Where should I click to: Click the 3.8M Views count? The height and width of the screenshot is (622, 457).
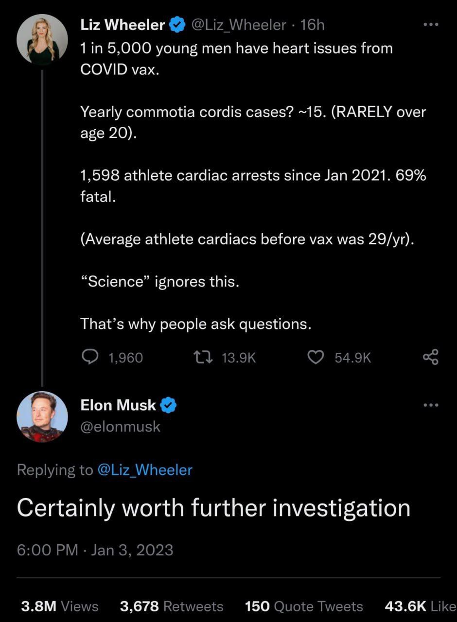60,606
